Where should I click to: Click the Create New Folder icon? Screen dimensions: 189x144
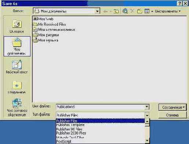point(139,11)
